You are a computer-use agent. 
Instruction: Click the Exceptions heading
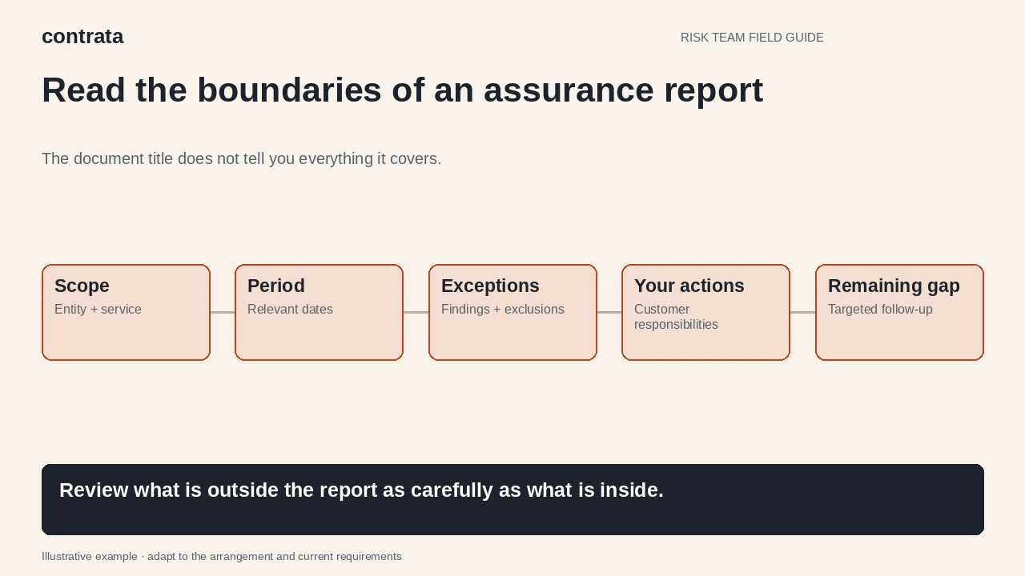coord(490,286)
